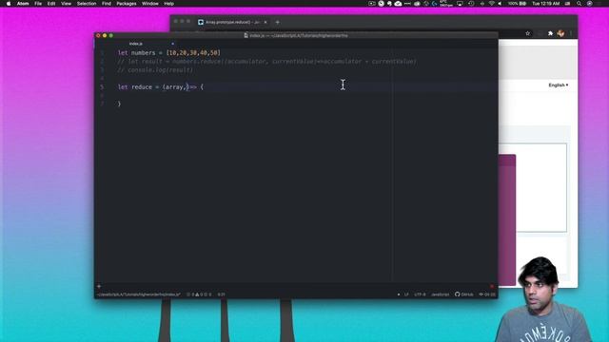Image resolution: width=609 pixels, height=342 pixels.
Task: Place cursor in 'let numbers' line
Action: 169,53
